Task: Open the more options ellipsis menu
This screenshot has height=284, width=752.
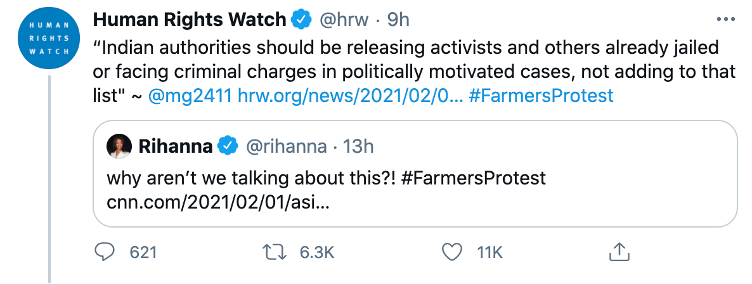Action: [x=725, y=20]
